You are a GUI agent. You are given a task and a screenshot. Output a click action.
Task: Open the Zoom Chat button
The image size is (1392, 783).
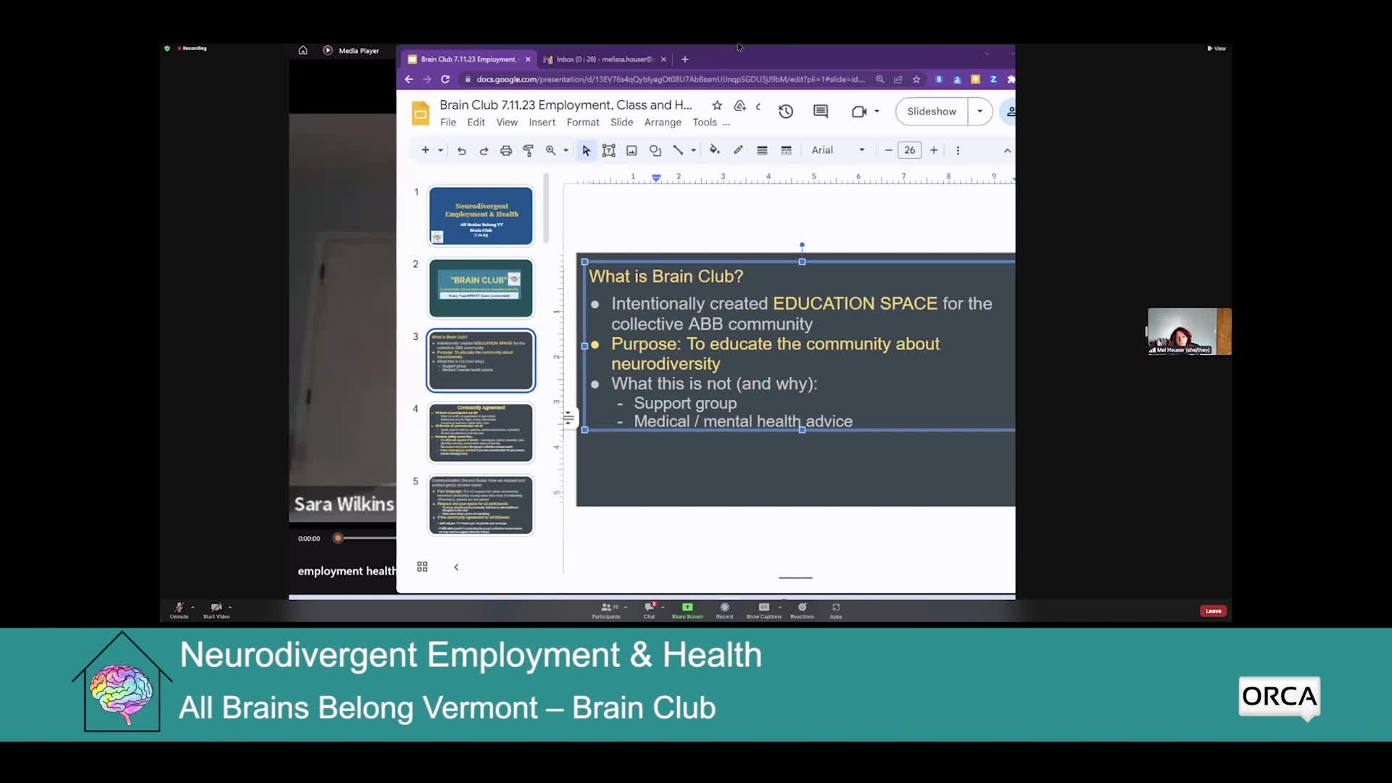point(650,610)
